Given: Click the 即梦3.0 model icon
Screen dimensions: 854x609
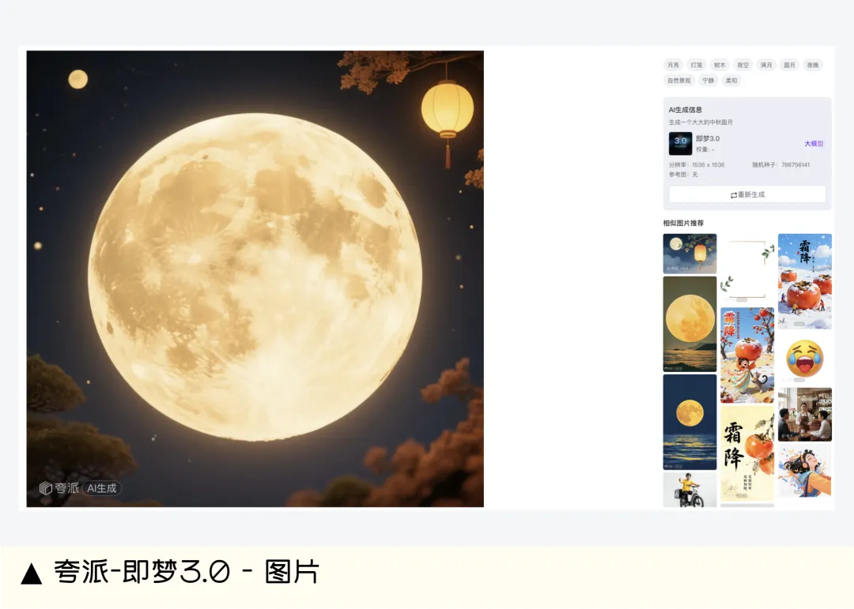Looking at the screenshot, I should click(680, 144).
